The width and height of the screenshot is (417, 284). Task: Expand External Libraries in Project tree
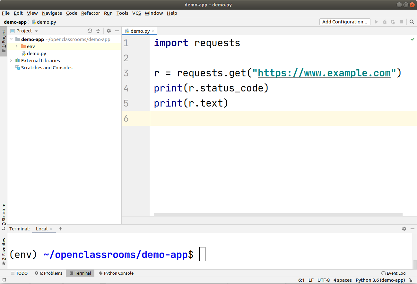pos(11,60)
